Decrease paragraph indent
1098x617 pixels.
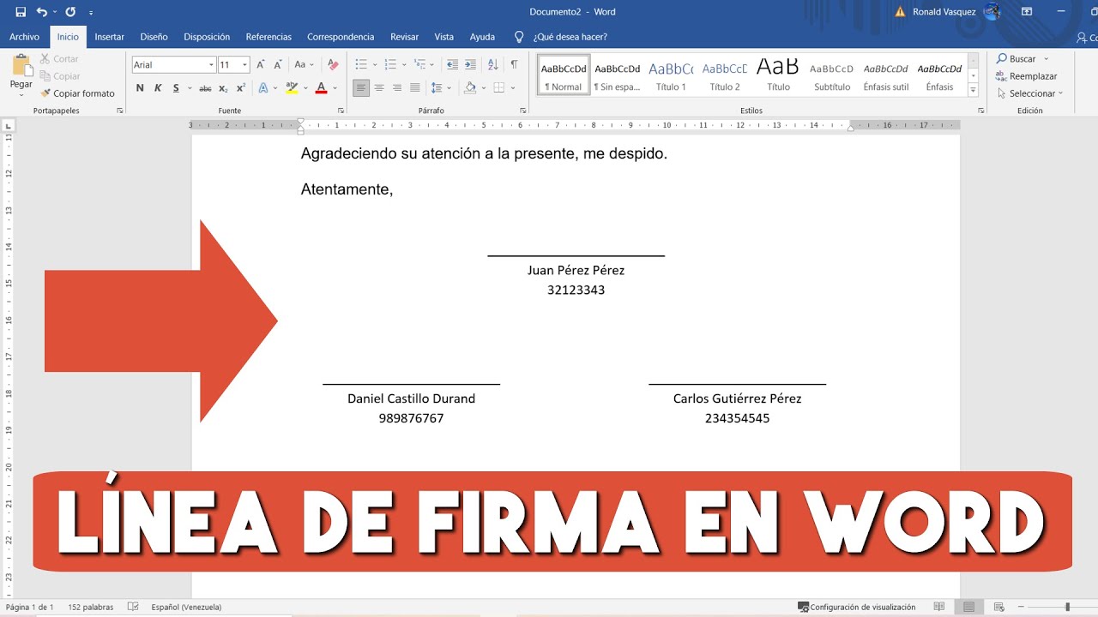[452, 65]
